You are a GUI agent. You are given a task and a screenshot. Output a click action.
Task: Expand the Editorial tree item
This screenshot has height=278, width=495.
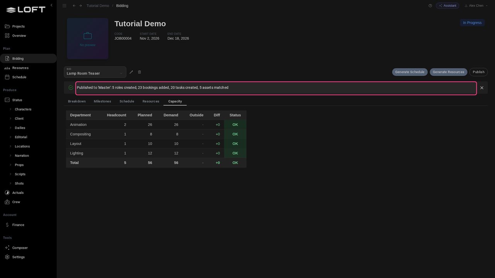point(10,137)
